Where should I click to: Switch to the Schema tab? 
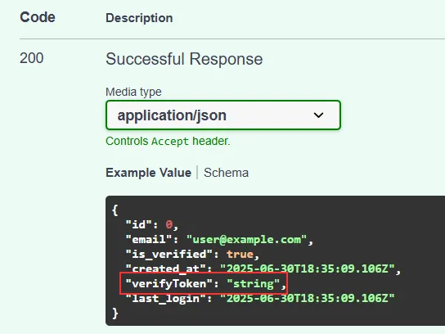(227, 173)
